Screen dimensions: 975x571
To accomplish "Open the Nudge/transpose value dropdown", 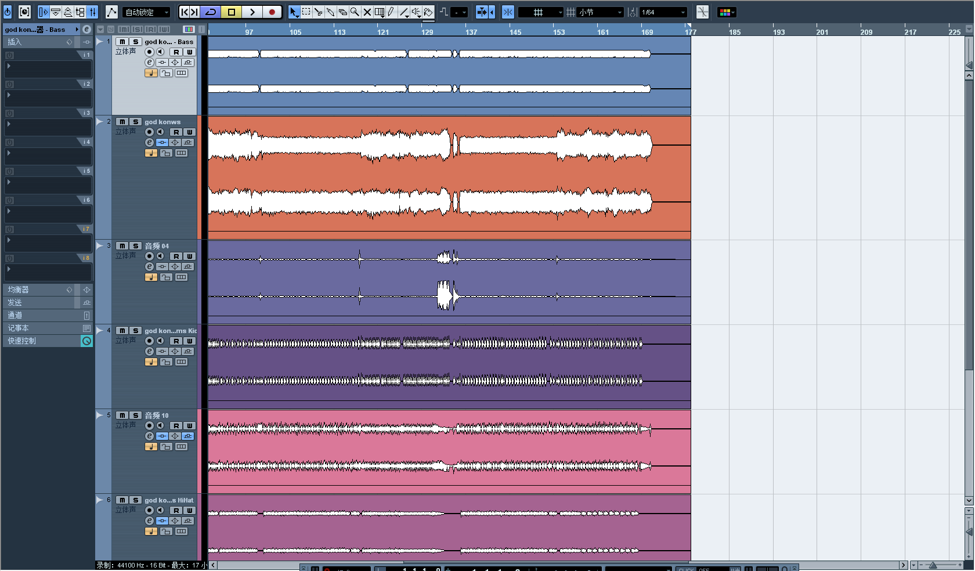I will coord(458,12).
